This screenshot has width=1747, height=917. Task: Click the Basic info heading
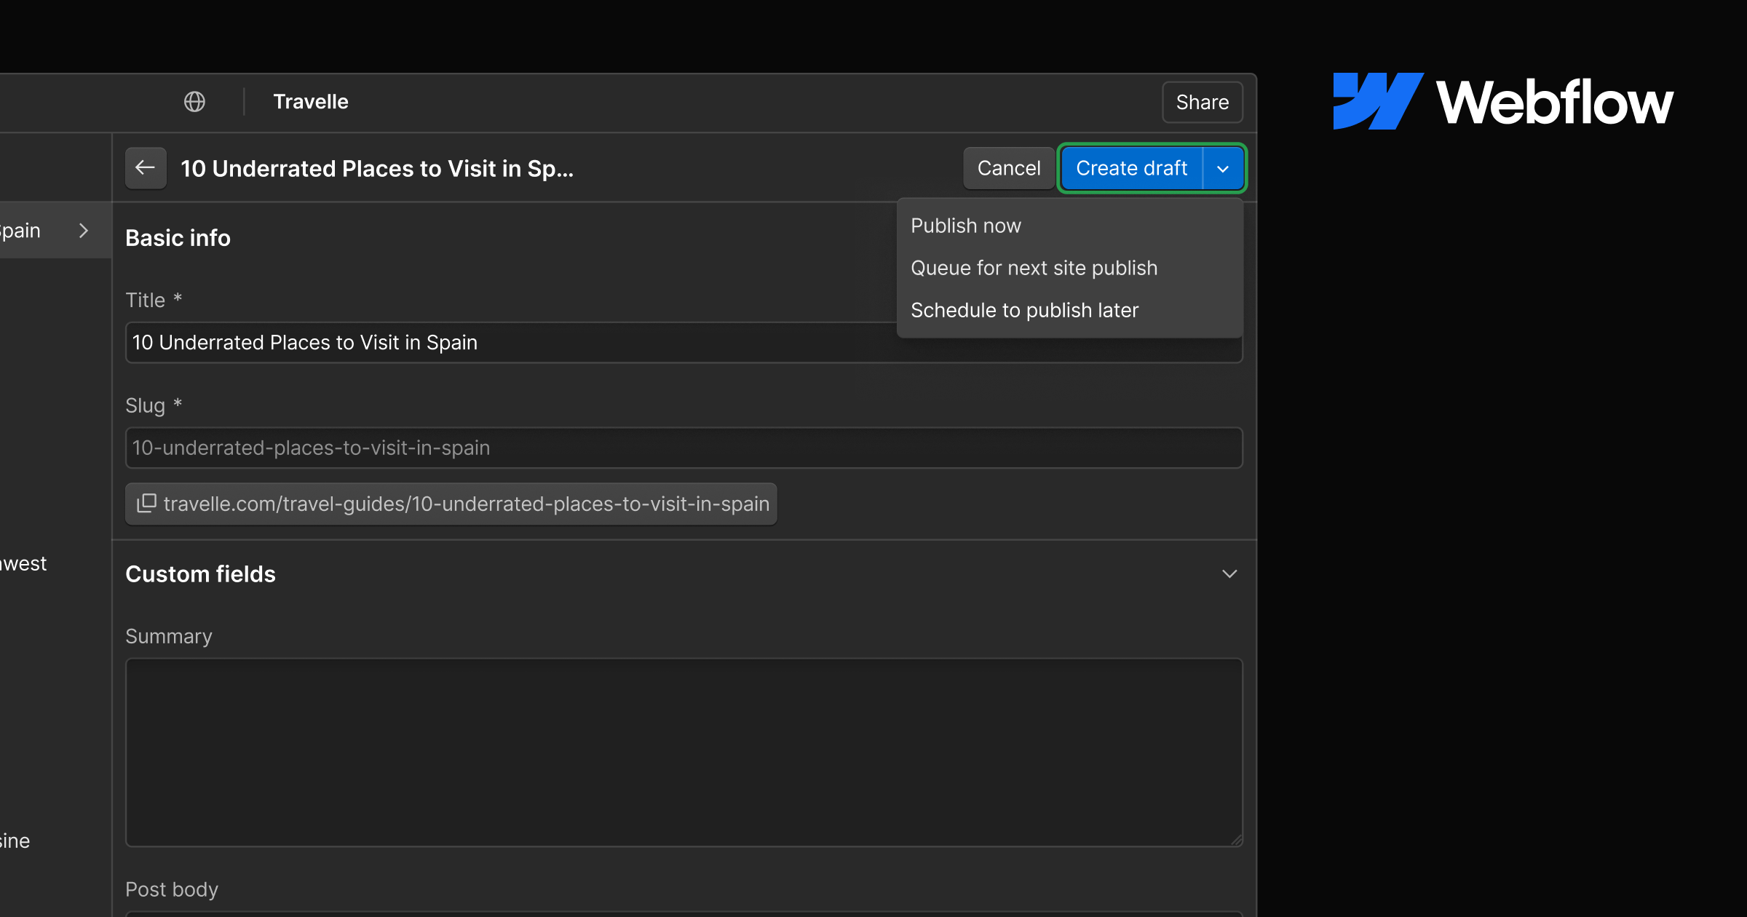(x=178, y=238)
